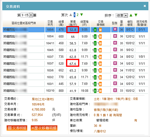Click the 交易單價 527,954 value
The width and height of the screenshot is (150, 137).
click(x=37, y=115)
